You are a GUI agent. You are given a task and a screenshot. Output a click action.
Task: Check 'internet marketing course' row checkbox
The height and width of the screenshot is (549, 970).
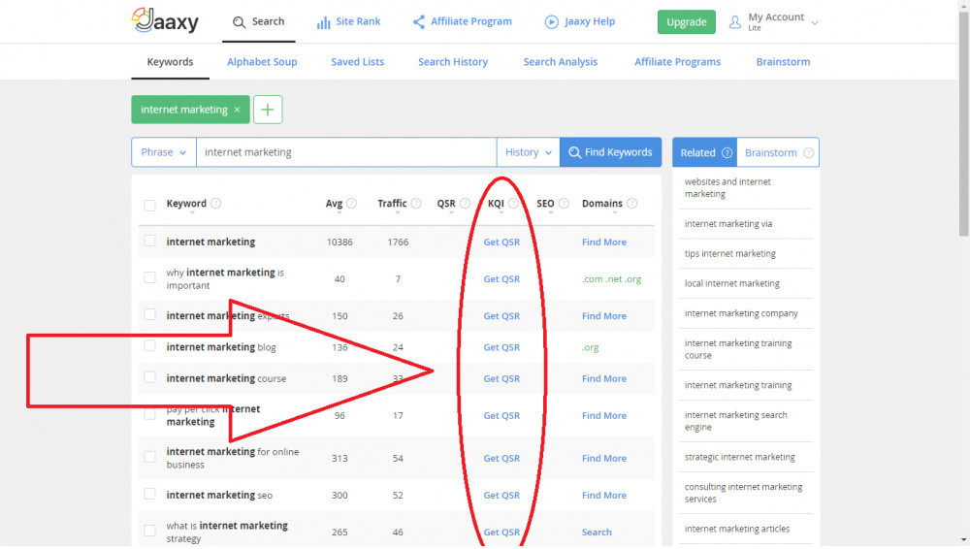point(149,377)
